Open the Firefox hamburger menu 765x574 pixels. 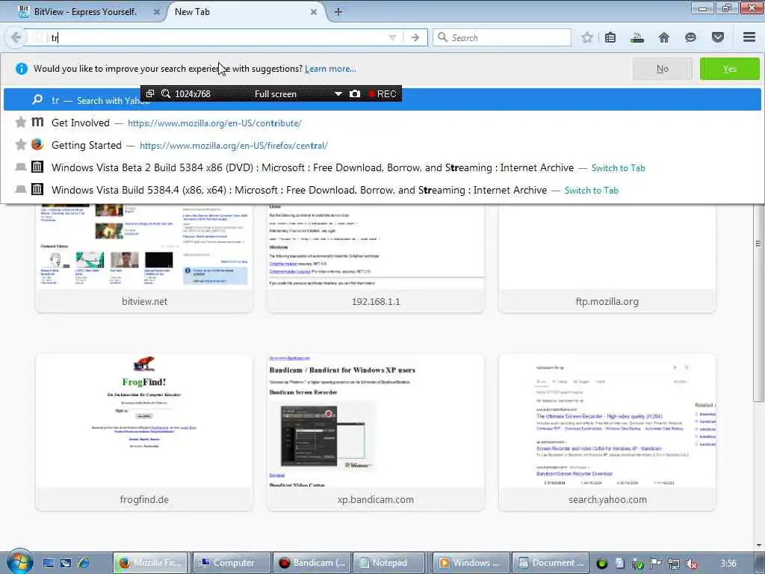tap(749, 37)
